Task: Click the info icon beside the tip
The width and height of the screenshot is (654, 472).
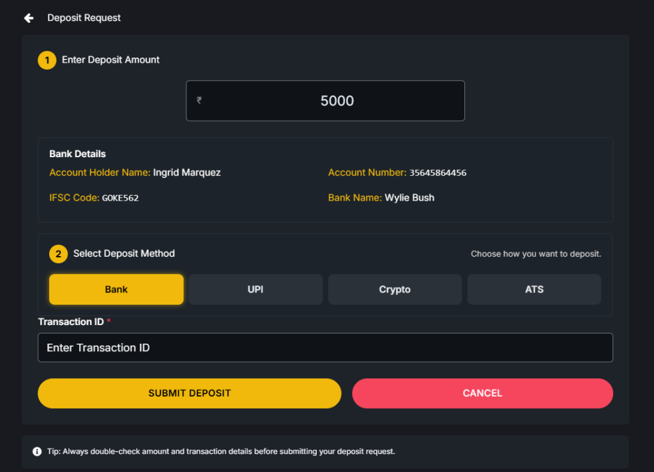Action: click(37, 452)
